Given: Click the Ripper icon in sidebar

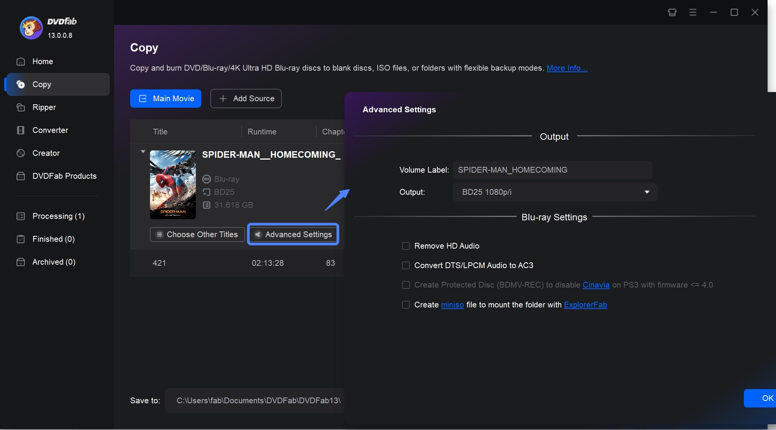Looking at the screenshot, I should point(20,107).
